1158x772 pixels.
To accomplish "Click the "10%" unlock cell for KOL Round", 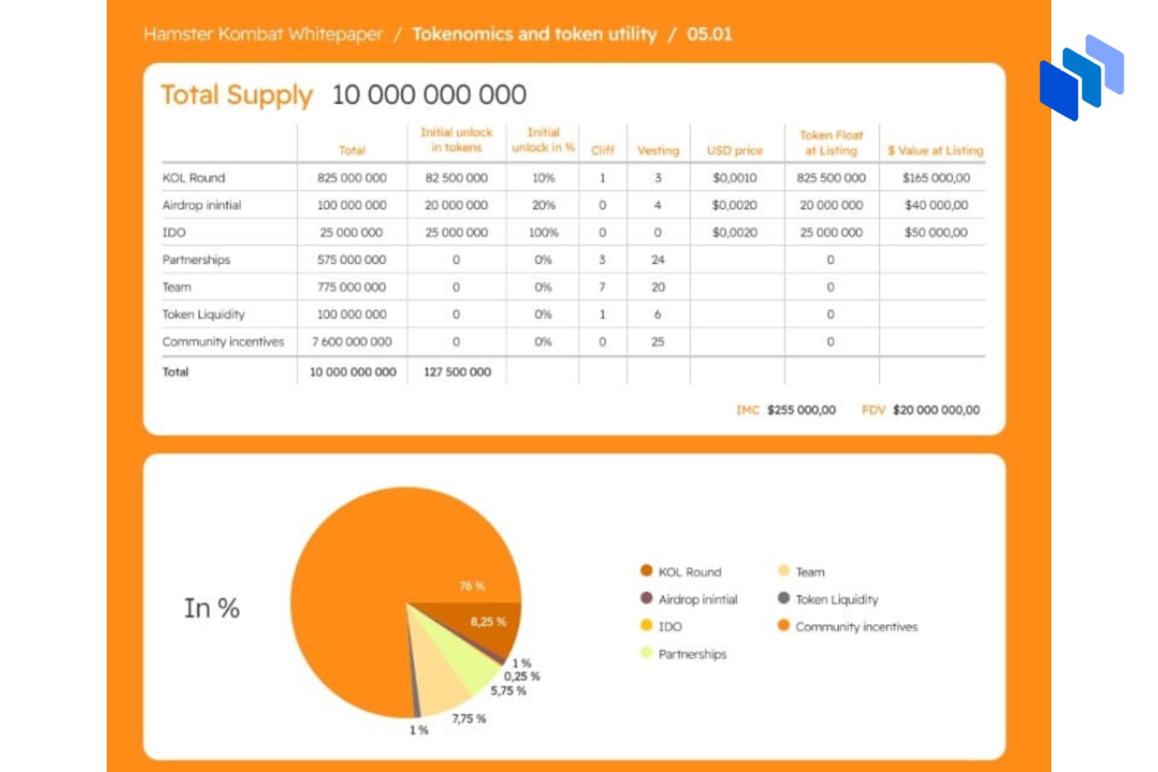I will click(x=543, y=178).
